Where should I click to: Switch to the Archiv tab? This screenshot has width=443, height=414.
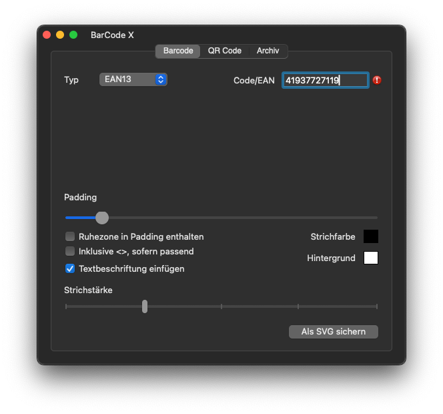268,51
